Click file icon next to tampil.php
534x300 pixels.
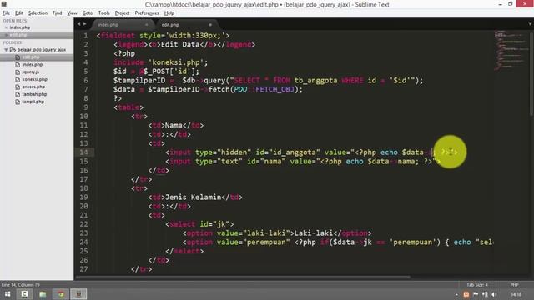pos(18,102)
